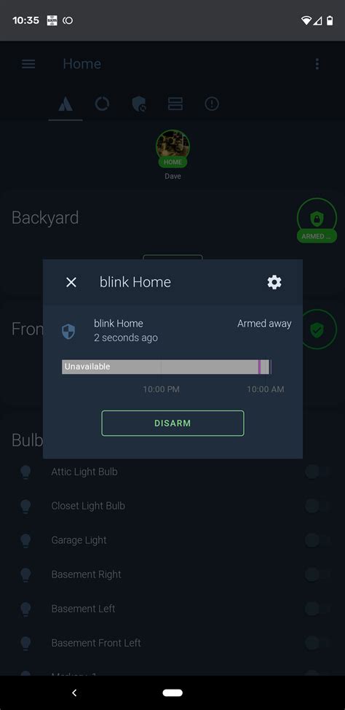Select the Home Assistant logo tab
Screen dimensions: 345x710
pyautogui.click(x=66, y=104)
